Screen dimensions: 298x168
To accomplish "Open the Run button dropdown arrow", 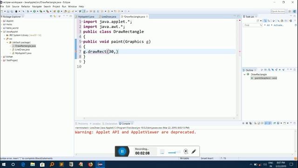I will [37, 11].
